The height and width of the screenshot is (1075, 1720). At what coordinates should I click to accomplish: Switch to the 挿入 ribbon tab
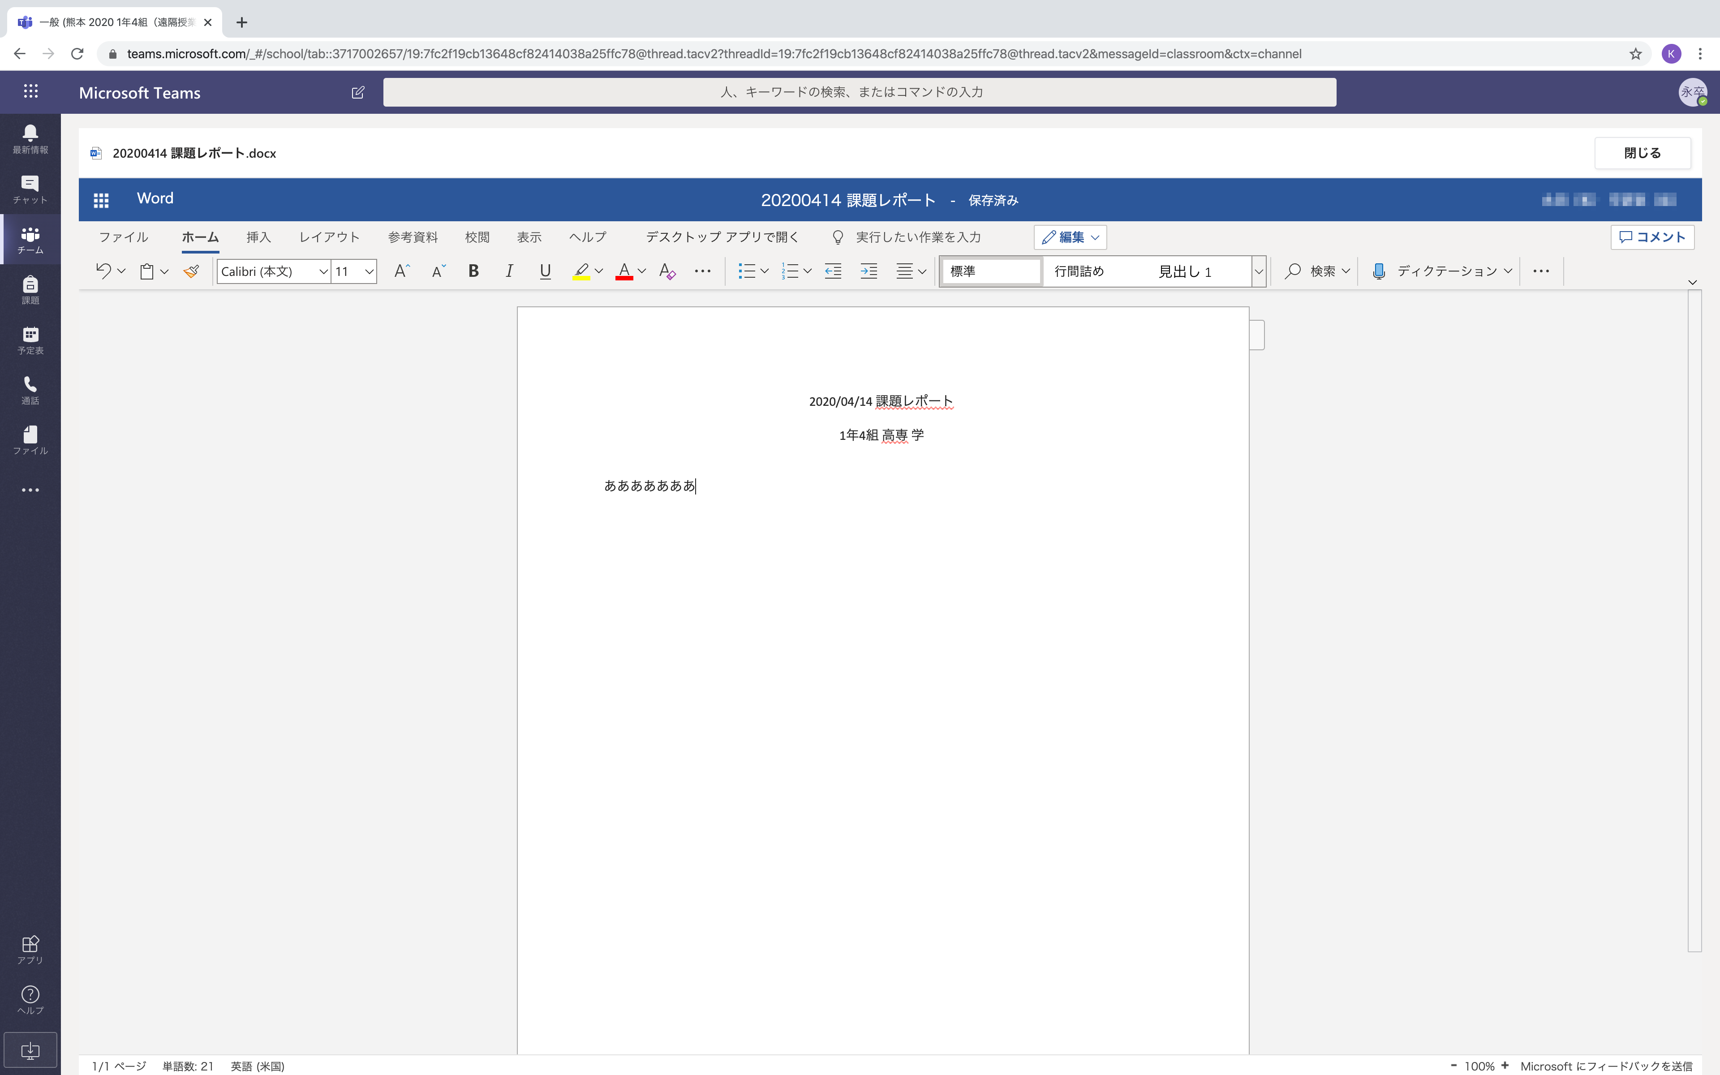[258, 237]
